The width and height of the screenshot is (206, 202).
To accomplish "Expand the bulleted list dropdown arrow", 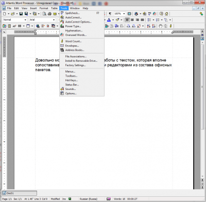I will click(x=153, y=20).
